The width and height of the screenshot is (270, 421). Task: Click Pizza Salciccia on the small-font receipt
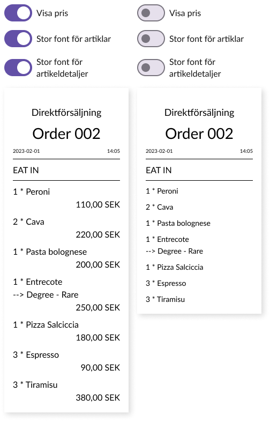coord(175,267)
